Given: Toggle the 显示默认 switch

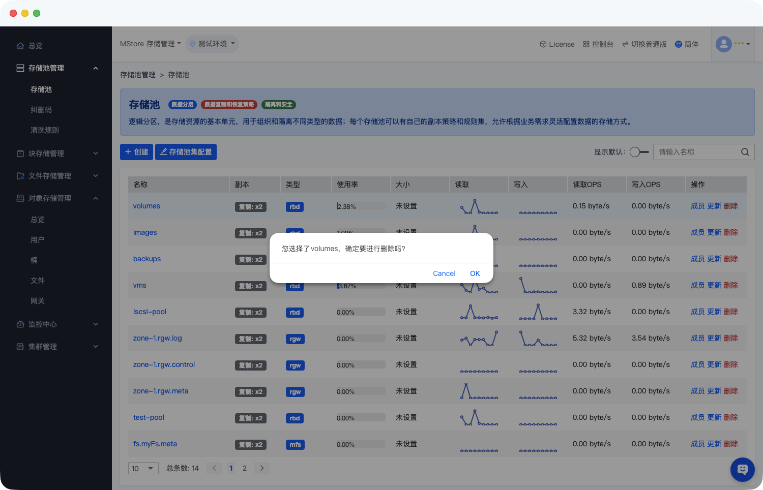Looking at the screenshot, I should pyautogui.click(x=639, y=152).
